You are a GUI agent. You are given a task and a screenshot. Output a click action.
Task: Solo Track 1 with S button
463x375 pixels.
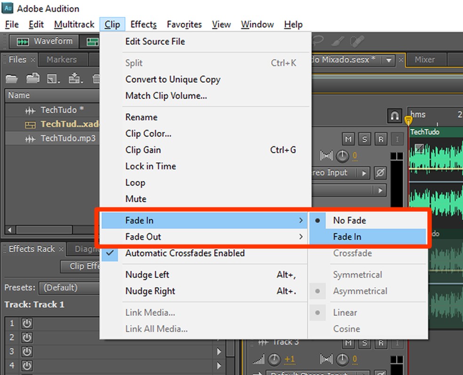(365, 139)
